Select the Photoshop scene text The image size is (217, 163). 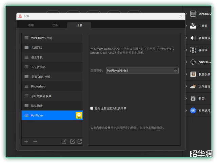click(x=38, y=86)
